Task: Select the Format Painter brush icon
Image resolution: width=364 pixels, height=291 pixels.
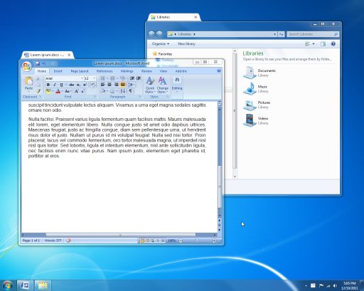Action: (38, 91)
